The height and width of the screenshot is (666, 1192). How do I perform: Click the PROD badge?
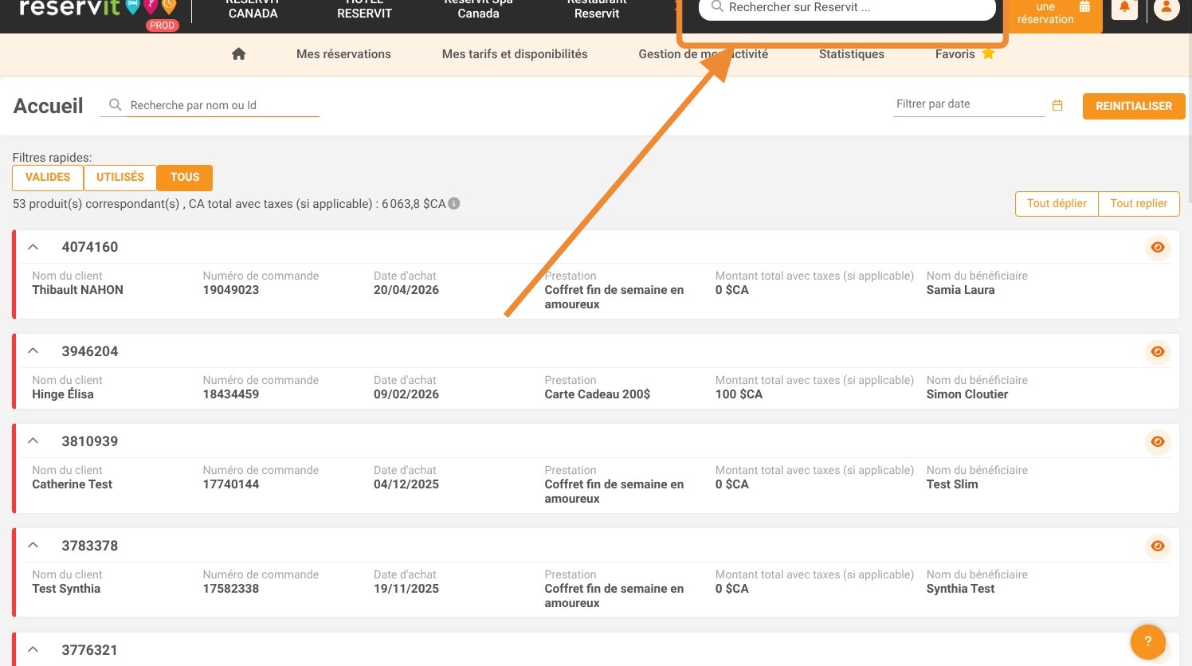162,25
